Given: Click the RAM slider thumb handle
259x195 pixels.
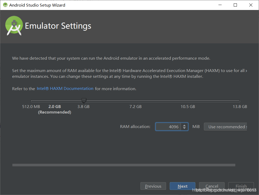Looking at the screenshot, I should (84, 101).
